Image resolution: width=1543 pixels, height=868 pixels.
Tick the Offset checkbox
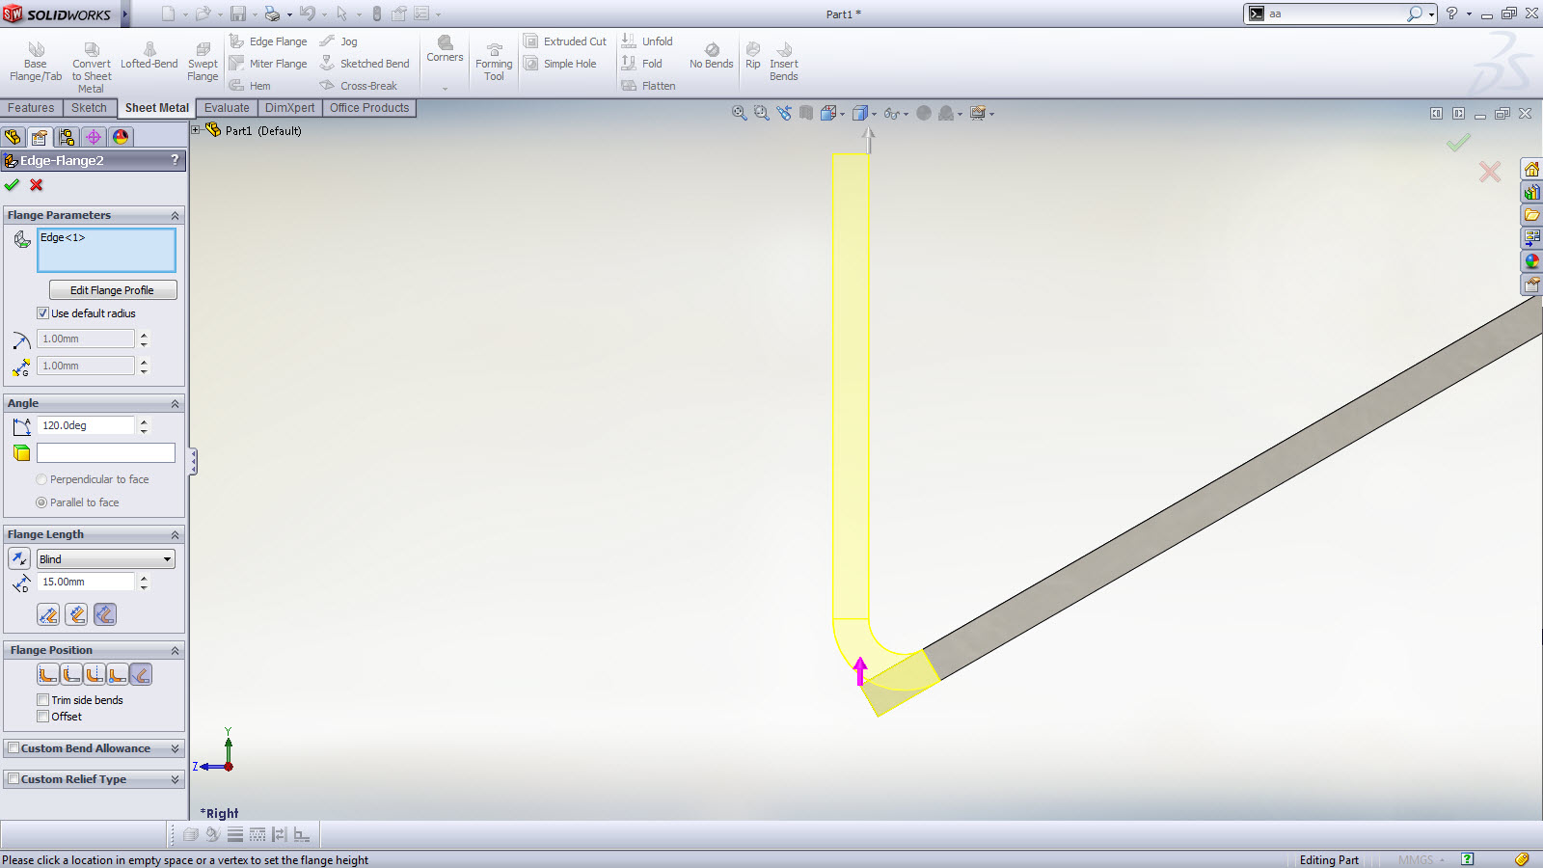(43, 717)
